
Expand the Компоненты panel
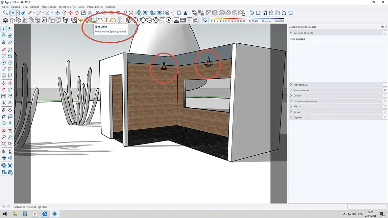[291, 90]
